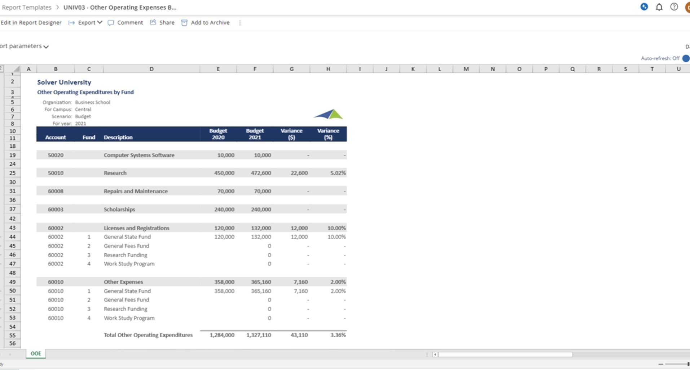Expand the report parameters section

[x=46, y=46]
